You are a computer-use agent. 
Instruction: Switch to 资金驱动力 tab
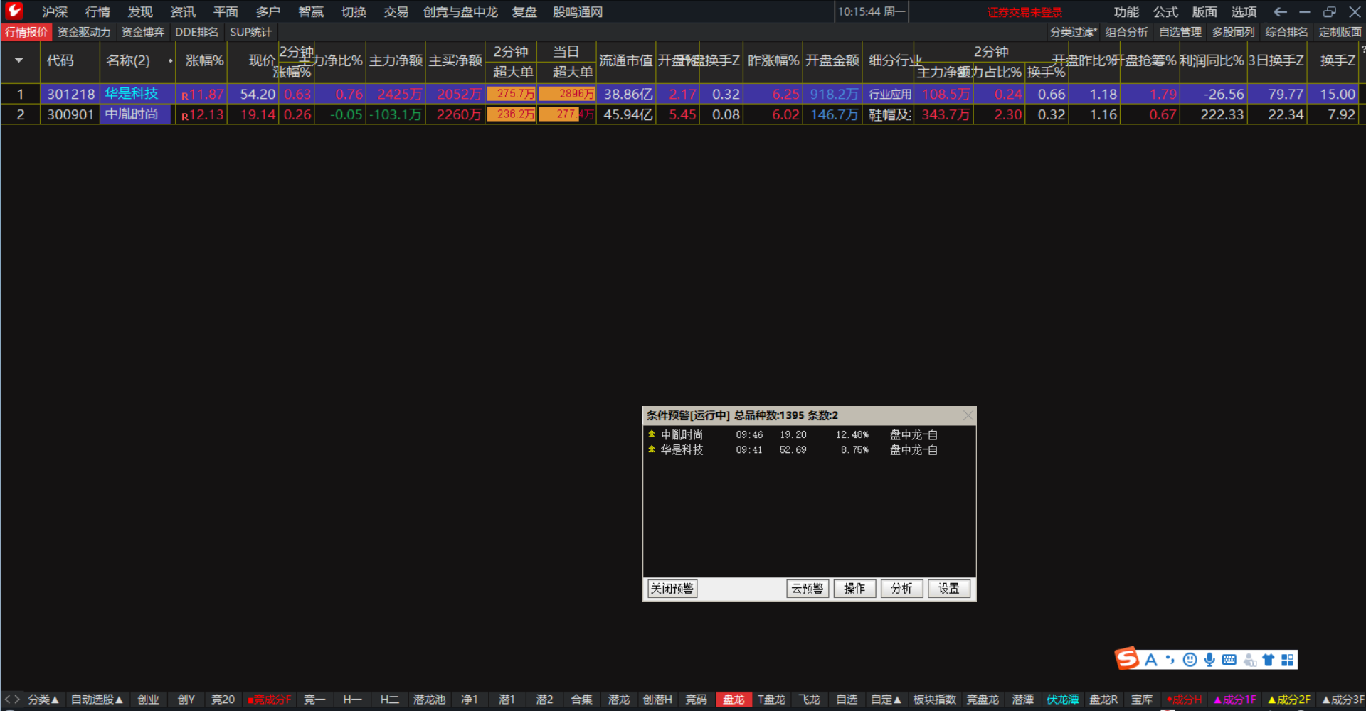(x=84, y=32)
